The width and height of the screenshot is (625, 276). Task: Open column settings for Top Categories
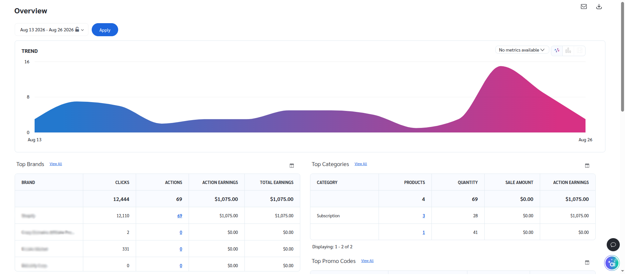coord(587,166)
